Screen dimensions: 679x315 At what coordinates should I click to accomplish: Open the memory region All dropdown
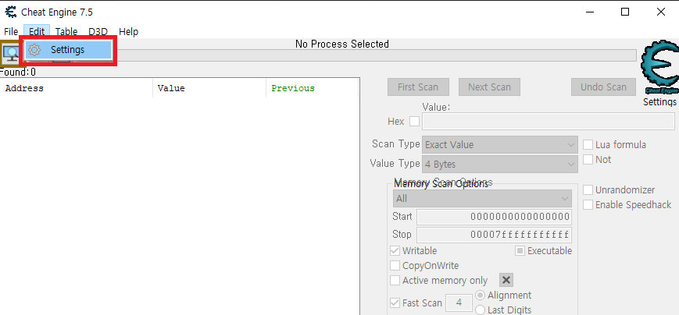coord(482,199)
